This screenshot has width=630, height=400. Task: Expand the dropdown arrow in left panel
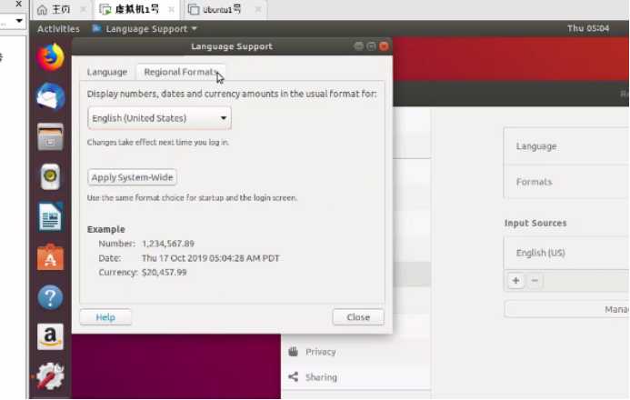(19, 21)
